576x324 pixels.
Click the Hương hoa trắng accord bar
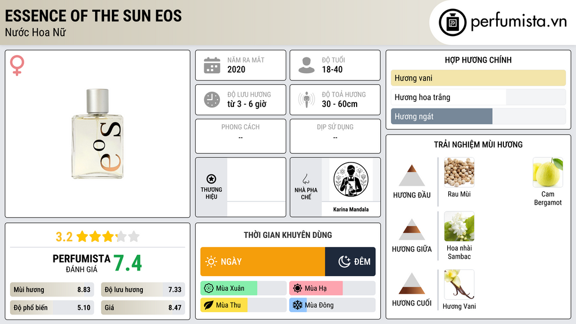point(478,97)
